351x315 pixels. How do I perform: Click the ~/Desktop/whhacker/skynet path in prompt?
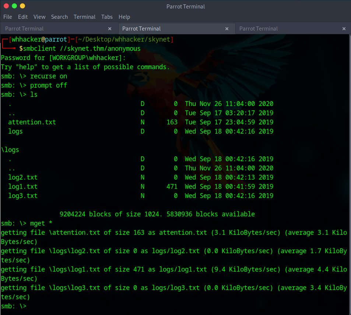point(124,39)
